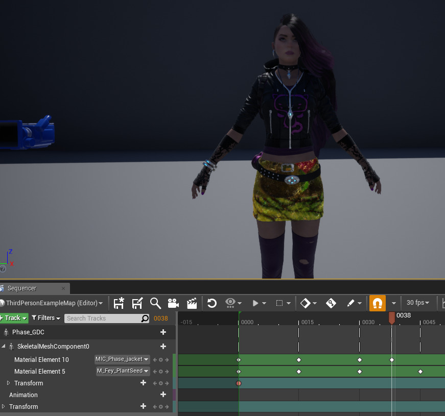Toggle the eye view options button
Viewport: 445px width, 416px height.
(x=230, y=303)
